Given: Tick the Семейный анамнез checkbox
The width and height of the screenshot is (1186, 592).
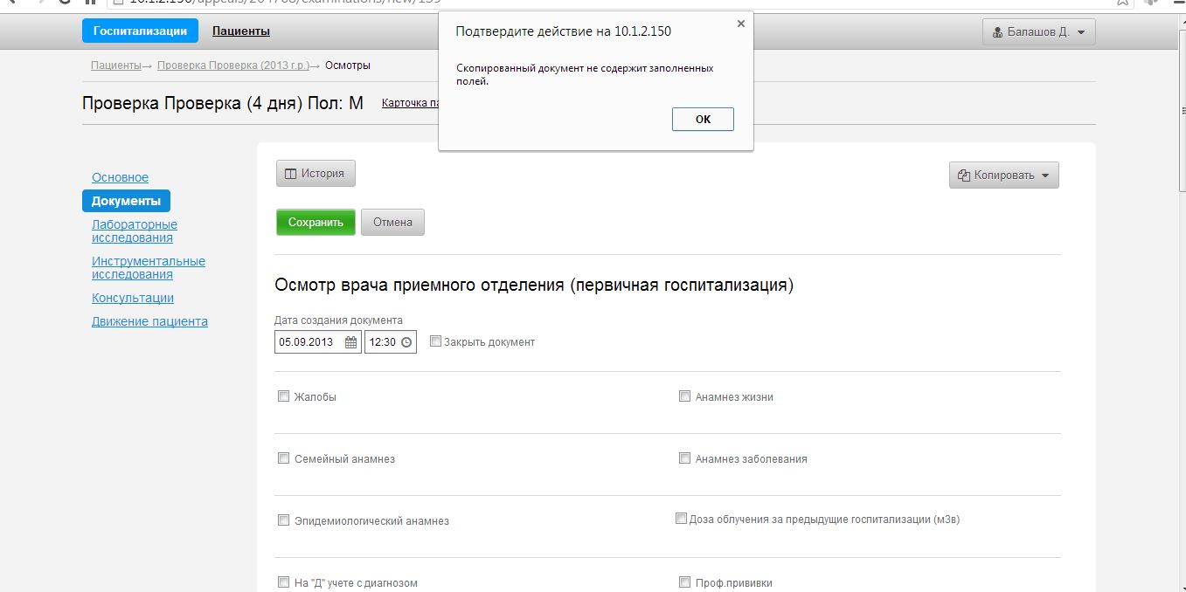Looking at the screenshot, I should pos(283,458).
